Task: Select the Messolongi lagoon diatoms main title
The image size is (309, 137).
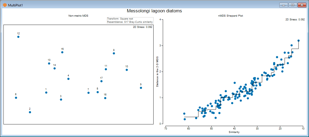Action: [154, 11]
